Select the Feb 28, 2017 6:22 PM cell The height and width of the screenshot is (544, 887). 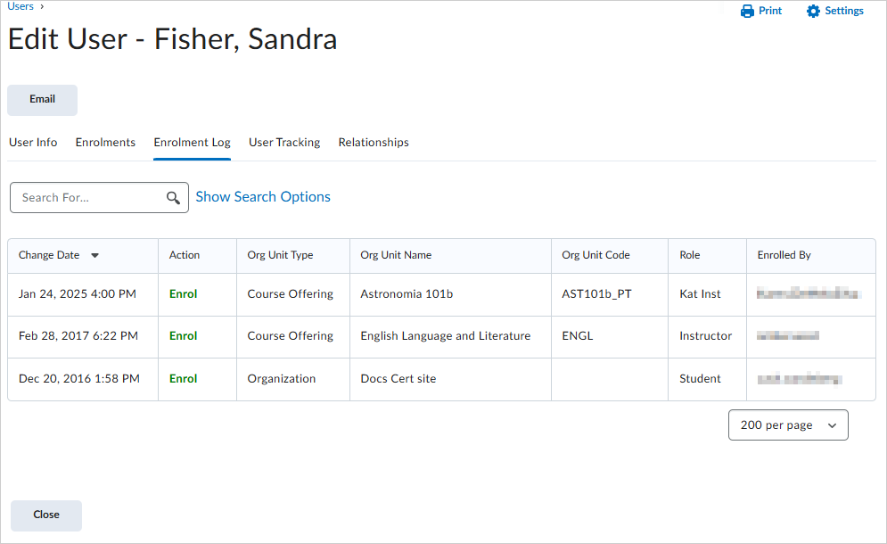pyautogui.click(x=78, y=335)
